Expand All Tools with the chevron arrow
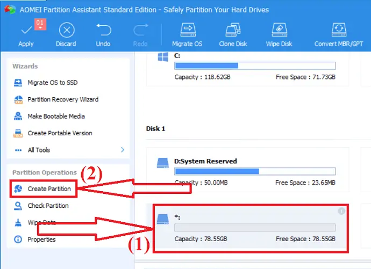This screenshot has height=269, width=371. coord(123,150)
